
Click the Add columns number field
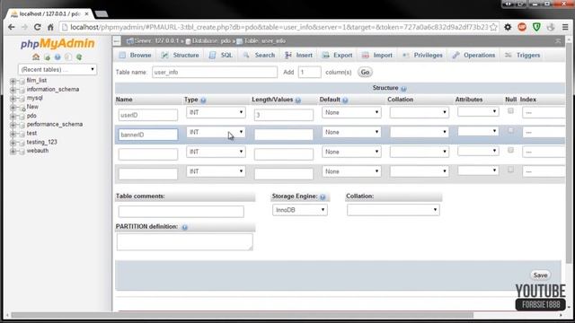tap(309, 72)
